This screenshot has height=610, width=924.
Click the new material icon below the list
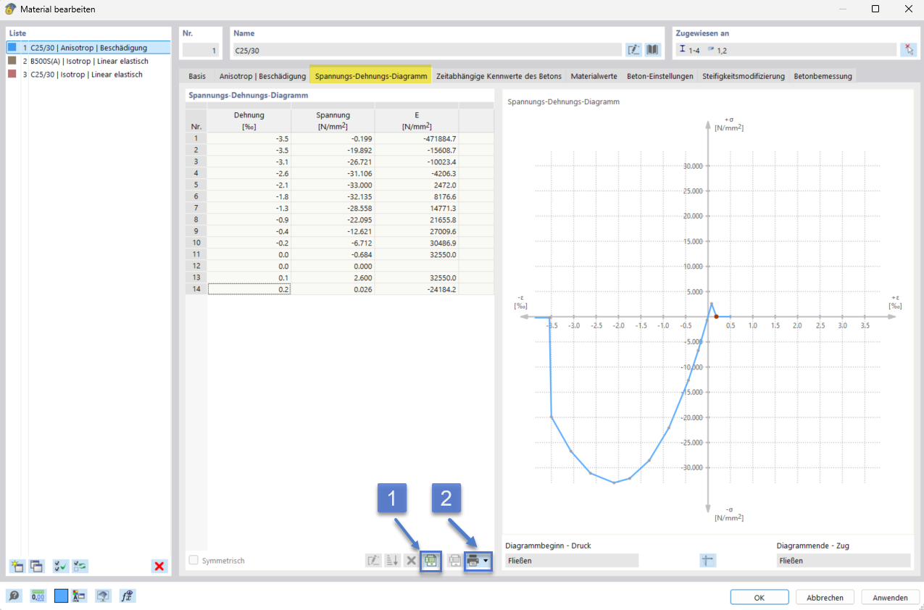pyautogui.click(x=16, y=566)
